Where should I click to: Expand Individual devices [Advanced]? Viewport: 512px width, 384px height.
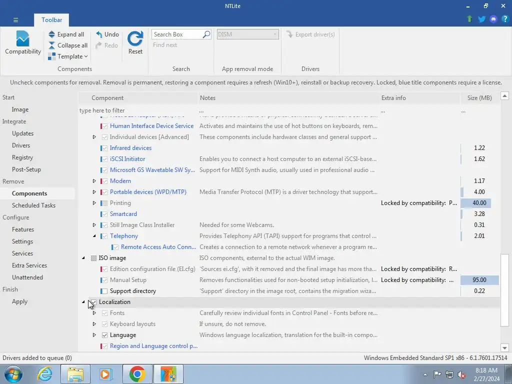pos(94,137)
